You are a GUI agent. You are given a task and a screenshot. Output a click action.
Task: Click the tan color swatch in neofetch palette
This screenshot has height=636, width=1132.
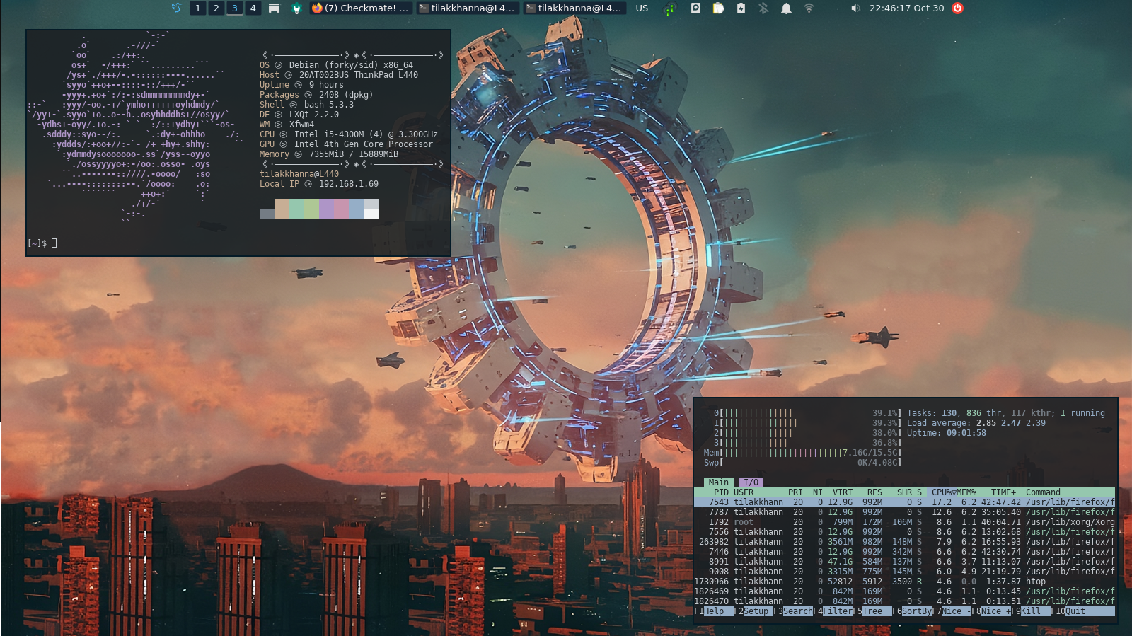282,209
